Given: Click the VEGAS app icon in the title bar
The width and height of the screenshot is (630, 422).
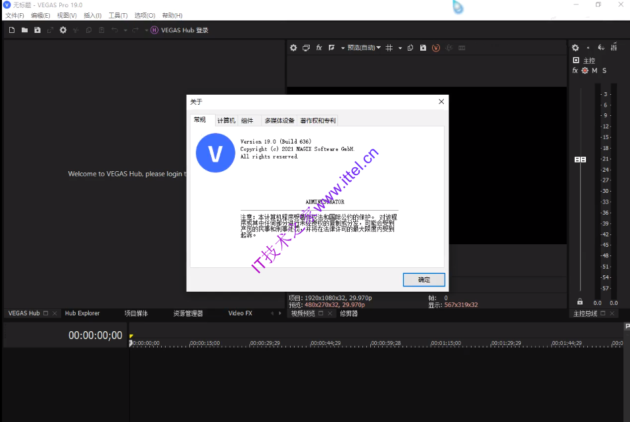Looking at the screenshot, I should click(x=7, y=5).
